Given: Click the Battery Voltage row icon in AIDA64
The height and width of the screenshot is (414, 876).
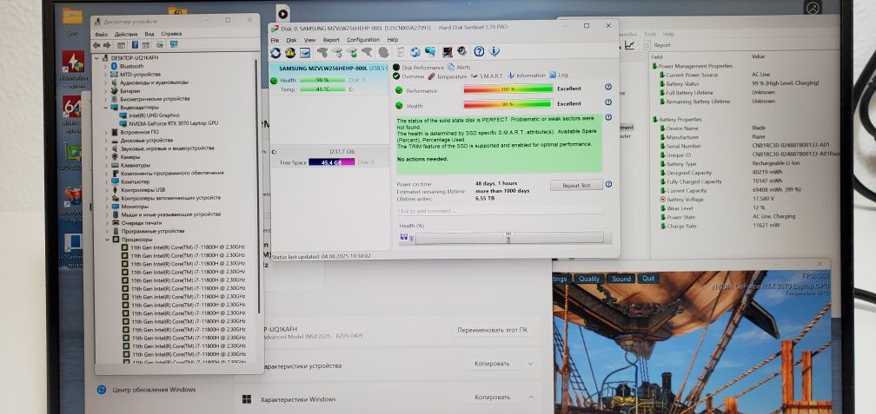Looking at the screenshot, I should click(662, 200).
